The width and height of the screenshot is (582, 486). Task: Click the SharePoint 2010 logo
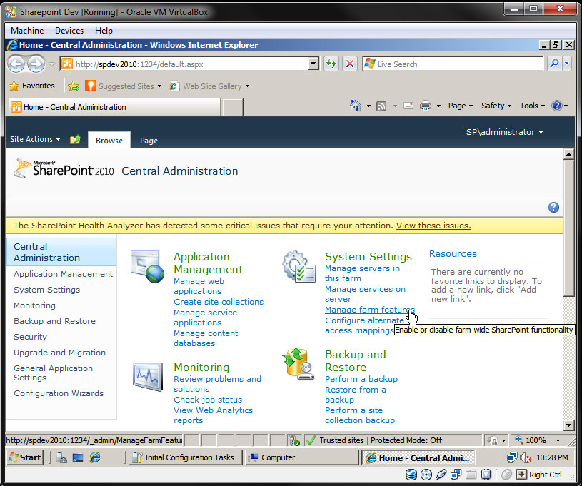[x=64, y=168]
